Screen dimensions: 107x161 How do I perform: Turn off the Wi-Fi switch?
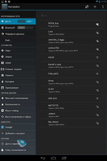pyautogui.click(x=25, y=22)
